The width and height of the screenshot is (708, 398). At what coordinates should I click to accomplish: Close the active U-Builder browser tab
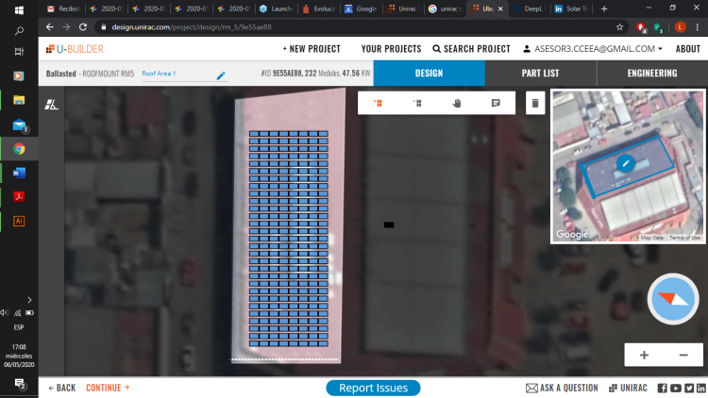(500, 8)
